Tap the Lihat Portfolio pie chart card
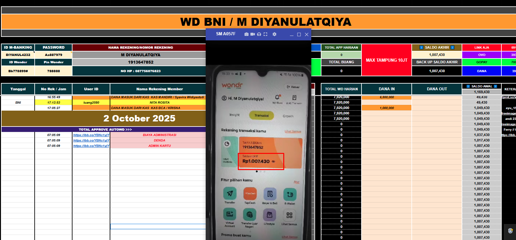This screenshot has height=240, width=516. pos(229,151)
